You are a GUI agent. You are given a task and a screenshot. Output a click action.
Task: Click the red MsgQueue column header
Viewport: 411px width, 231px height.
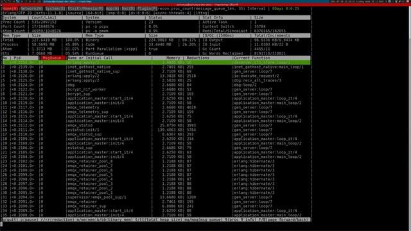coord(52,58)
